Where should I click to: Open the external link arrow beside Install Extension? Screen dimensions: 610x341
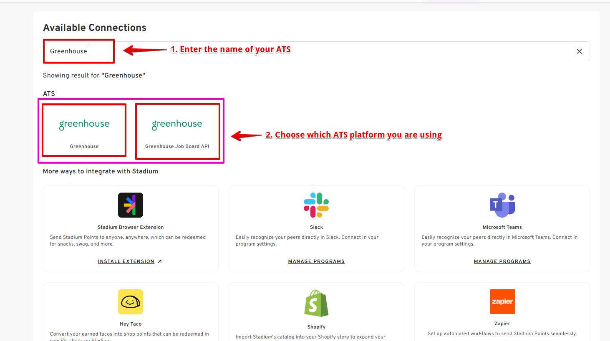pos(159,261)
